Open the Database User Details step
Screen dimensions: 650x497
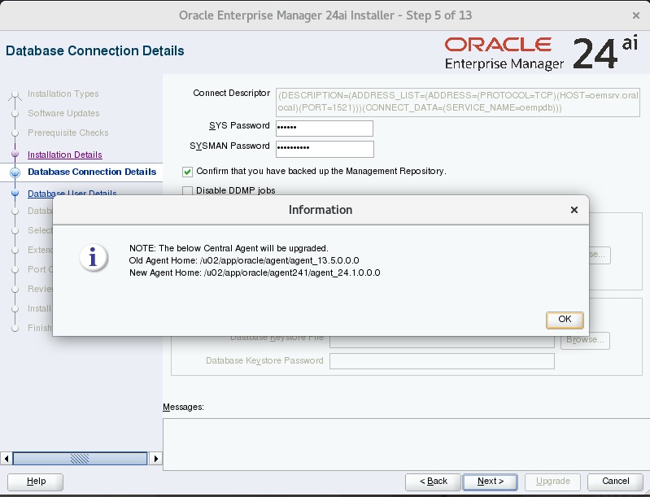click(72, 193)
